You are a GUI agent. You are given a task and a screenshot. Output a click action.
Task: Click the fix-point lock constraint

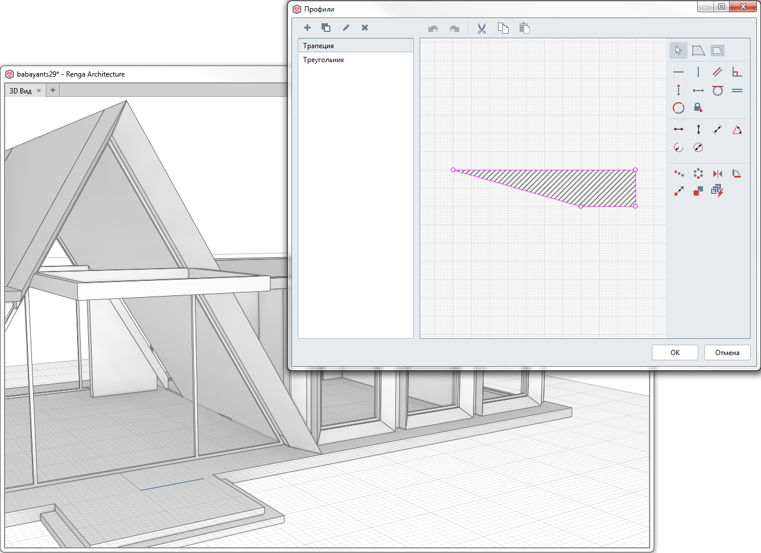(698, 108)
